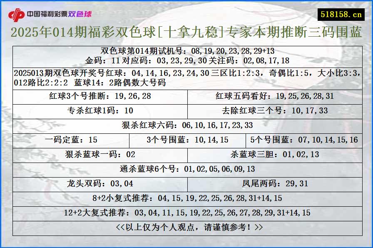Collapse the 通杀蓝球6个号 row
This screenshot has height=248, width=373.
186,169
